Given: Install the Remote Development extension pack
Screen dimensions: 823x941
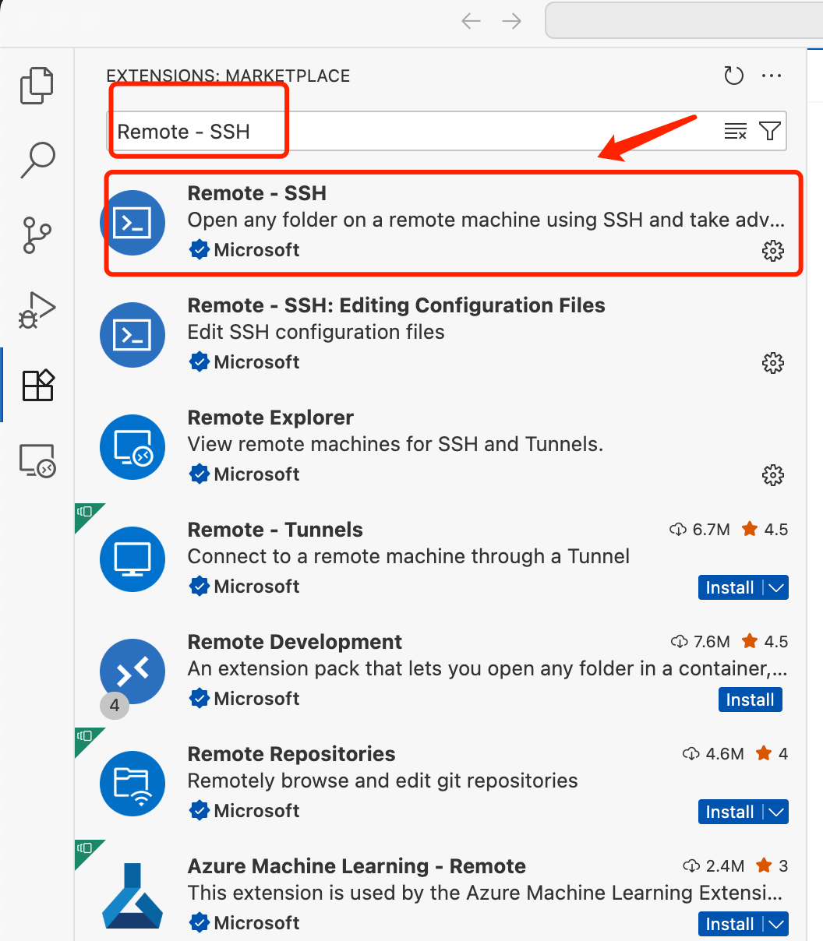Looking at the screenshot, I should coord(750,700).
